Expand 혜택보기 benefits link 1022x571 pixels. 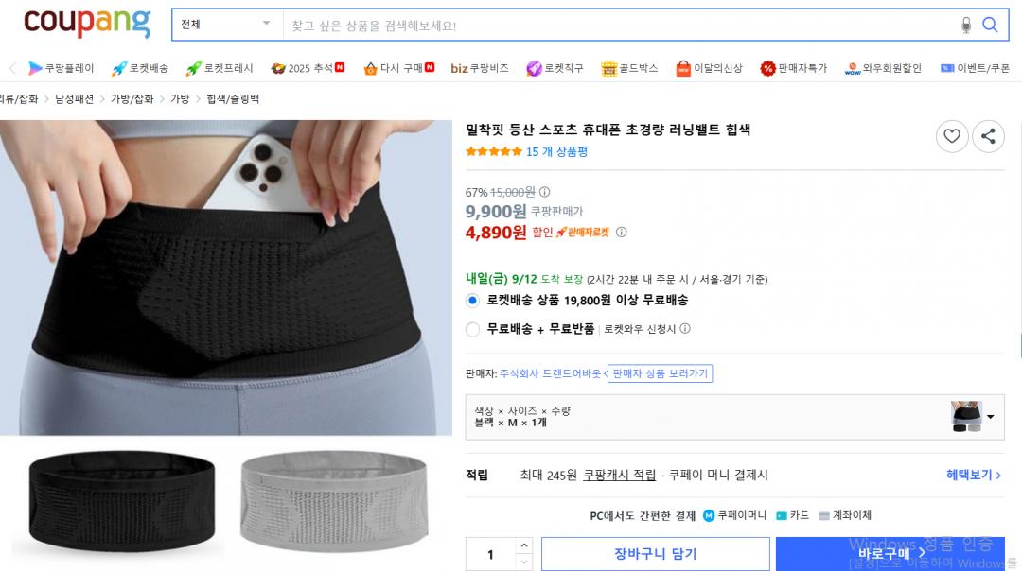(x=973, y=476)
